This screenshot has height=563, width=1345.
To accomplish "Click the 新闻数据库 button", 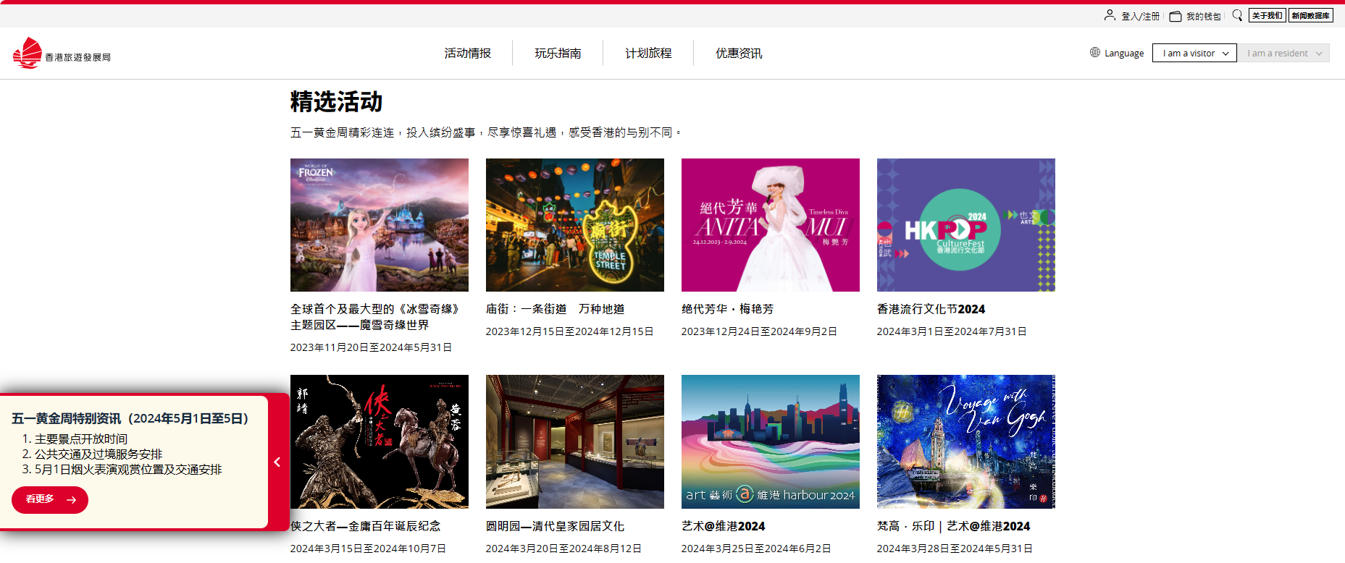I will 1311,15.
